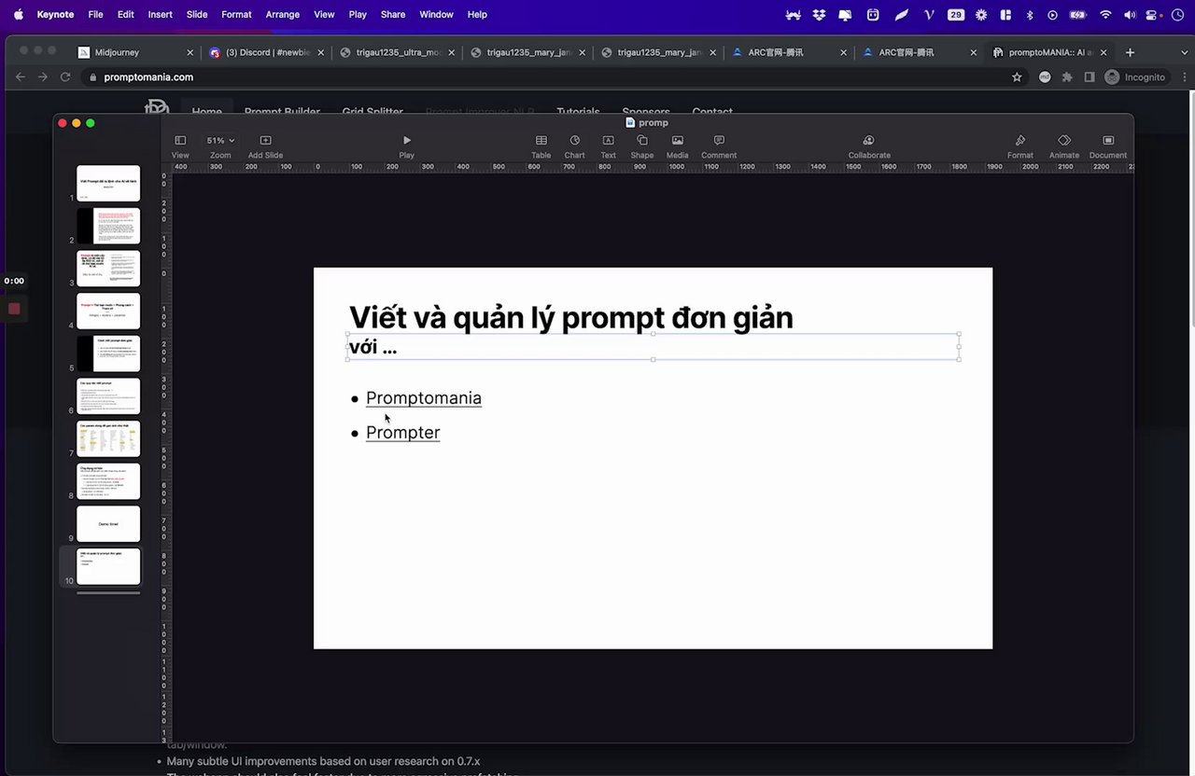Select slide 3 thumbnail in navigator
Image resolution: width=1195 pixels, height=776 pixels.
click(108, 269)
